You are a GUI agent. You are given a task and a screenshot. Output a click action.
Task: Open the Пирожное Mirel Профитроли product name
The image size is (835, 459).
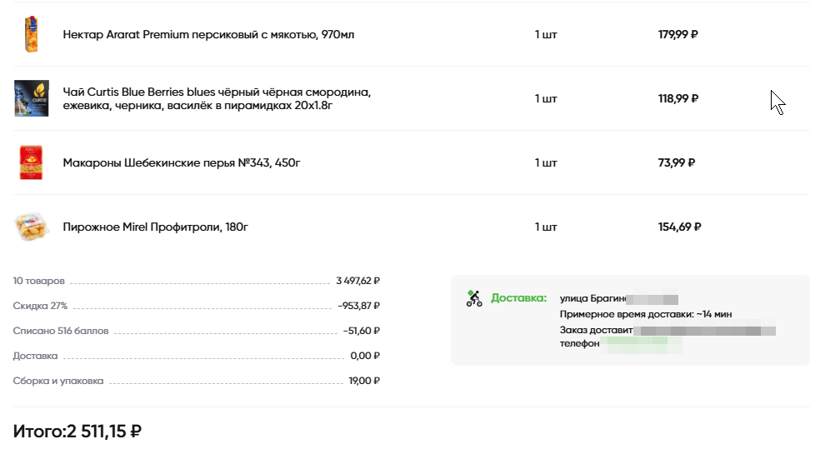pos(156,227)
